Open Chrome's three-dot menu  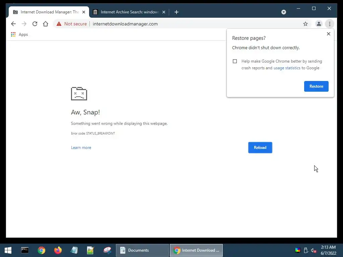(x=330, y=24)
